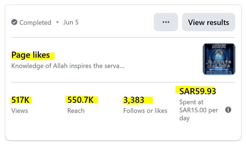Screen dimensions: 246x148
Task: Open the three-dot more options menu
Action: [166, 22]
